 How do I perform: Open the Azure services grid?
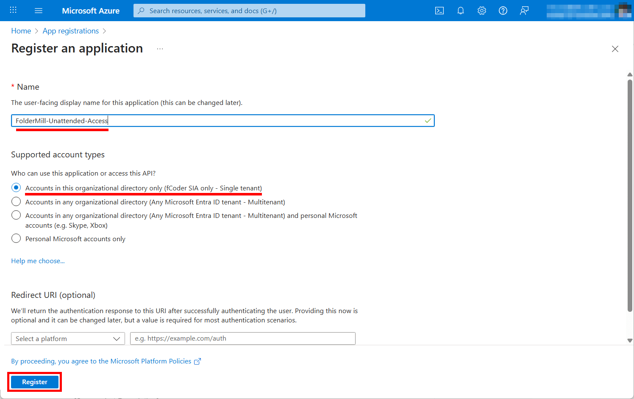(x=13, y=10)
